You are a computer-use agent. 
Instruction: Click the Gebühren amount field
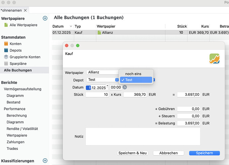[x=189, y=109]
